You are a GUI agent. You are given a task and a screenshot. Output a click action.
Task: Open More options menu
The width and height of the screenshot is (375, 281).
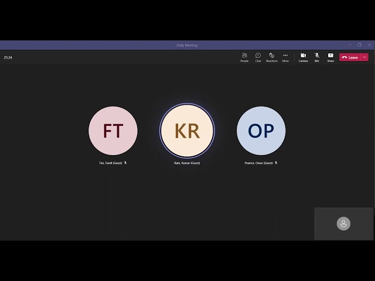[x=285, y=57]
